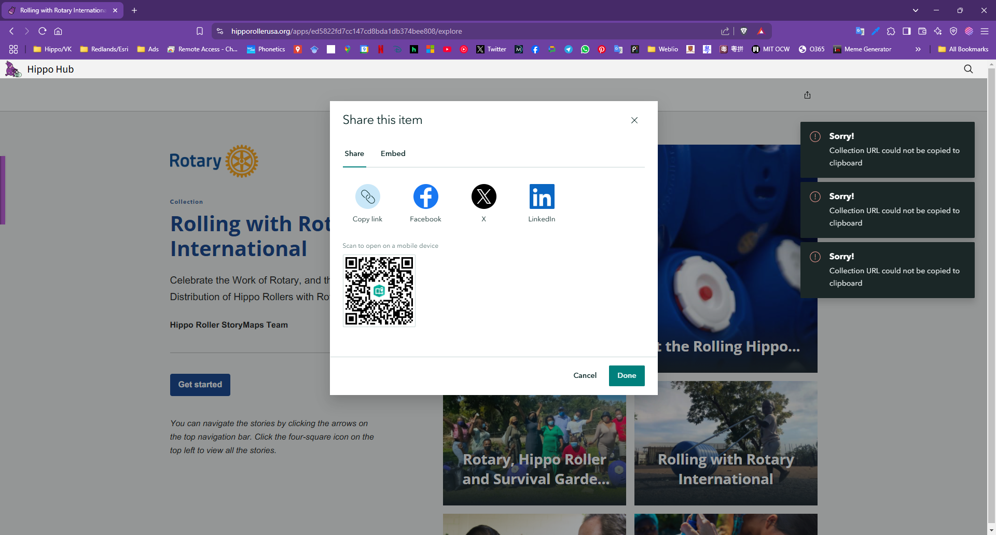Open the Meme Generator bookmark

pos(862,49)
